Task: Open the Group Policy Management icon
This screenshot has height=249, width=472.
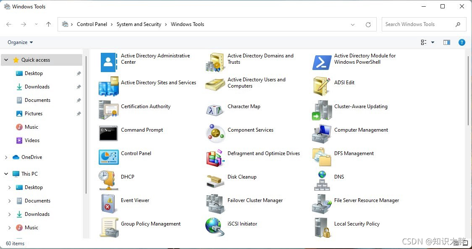Action: (108, 227)
